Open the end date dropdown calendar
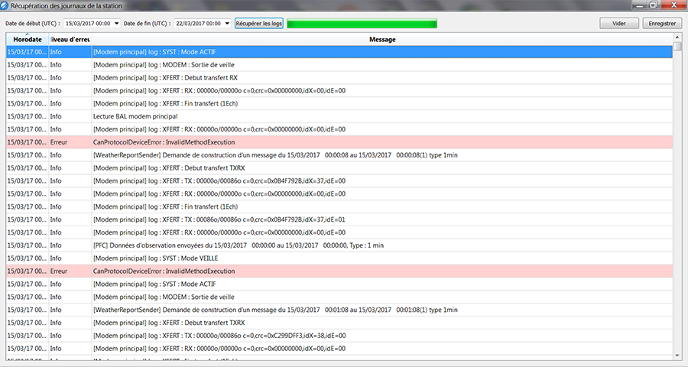688x367 pixels. [x=227, y=24]
